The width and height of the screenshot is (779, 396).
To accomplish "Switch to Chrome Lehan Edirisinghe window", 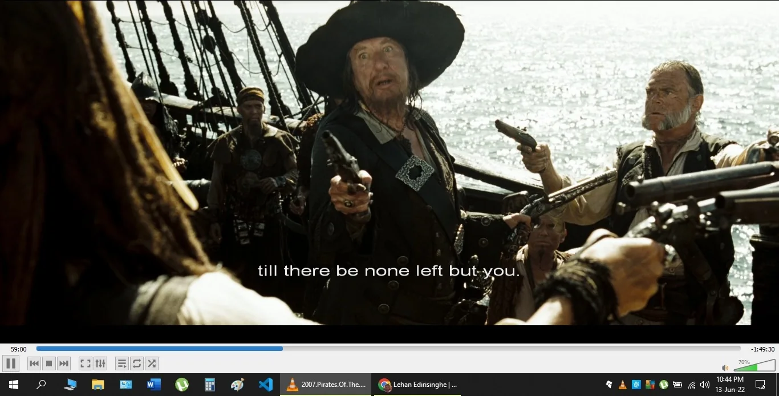I will [x=417, y=385].
